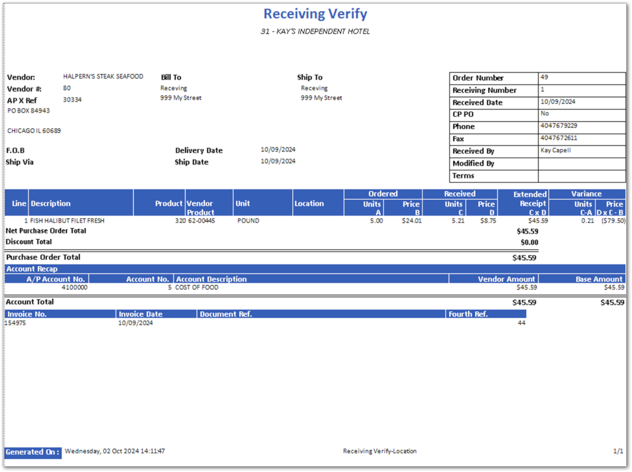Click the received price $8.75
Screen dimensions: 632x472
(x=488, y=221)
